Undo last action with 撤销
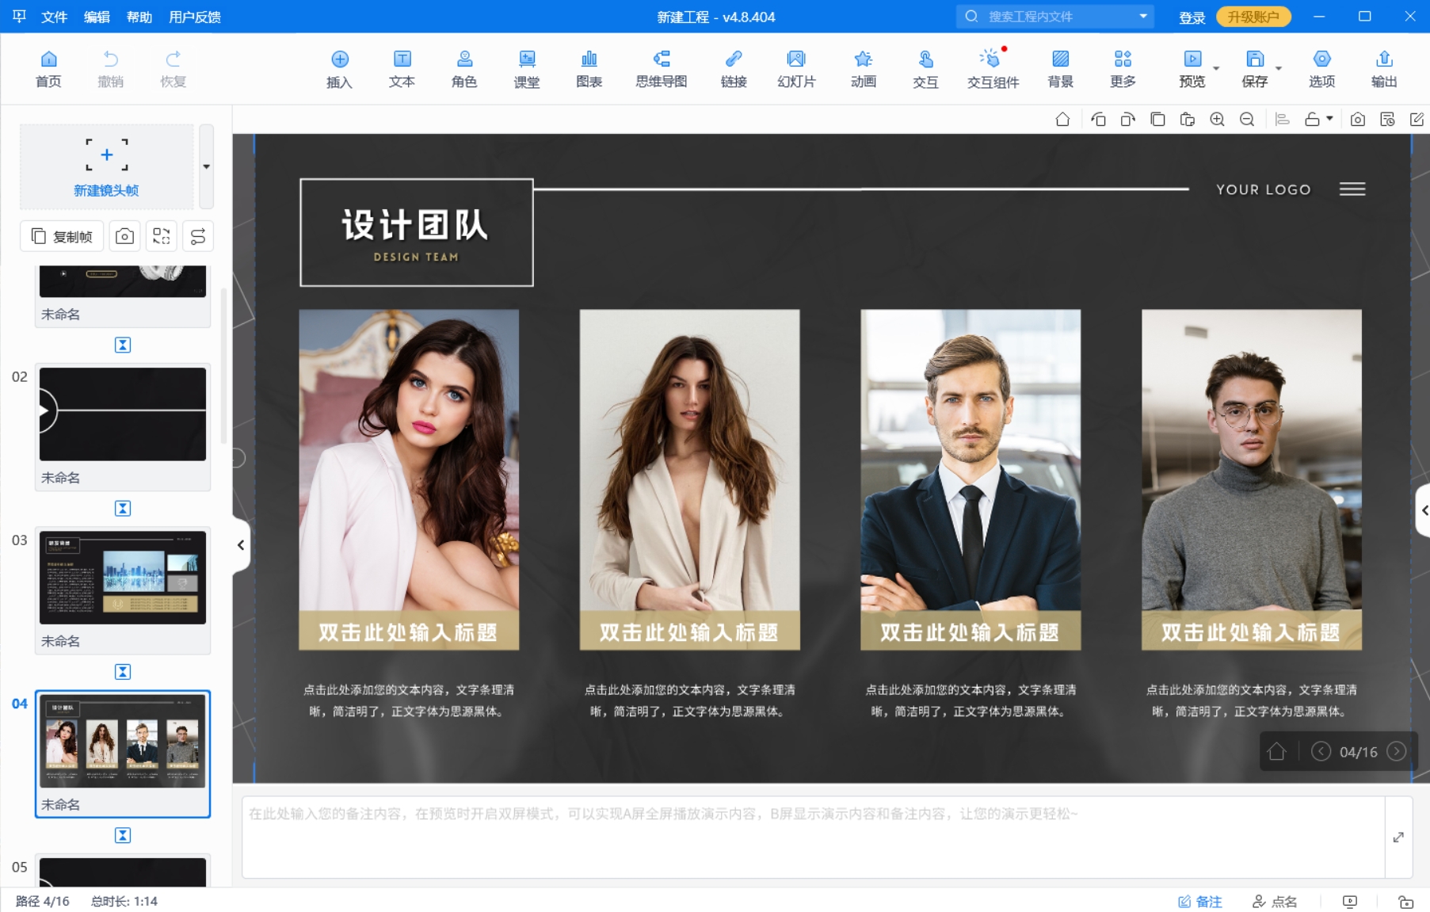 (x=111, y=69)
